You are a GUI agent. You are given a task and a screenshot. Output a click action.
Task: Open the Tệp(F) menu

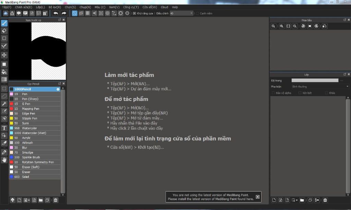click(x=7, y=7)
